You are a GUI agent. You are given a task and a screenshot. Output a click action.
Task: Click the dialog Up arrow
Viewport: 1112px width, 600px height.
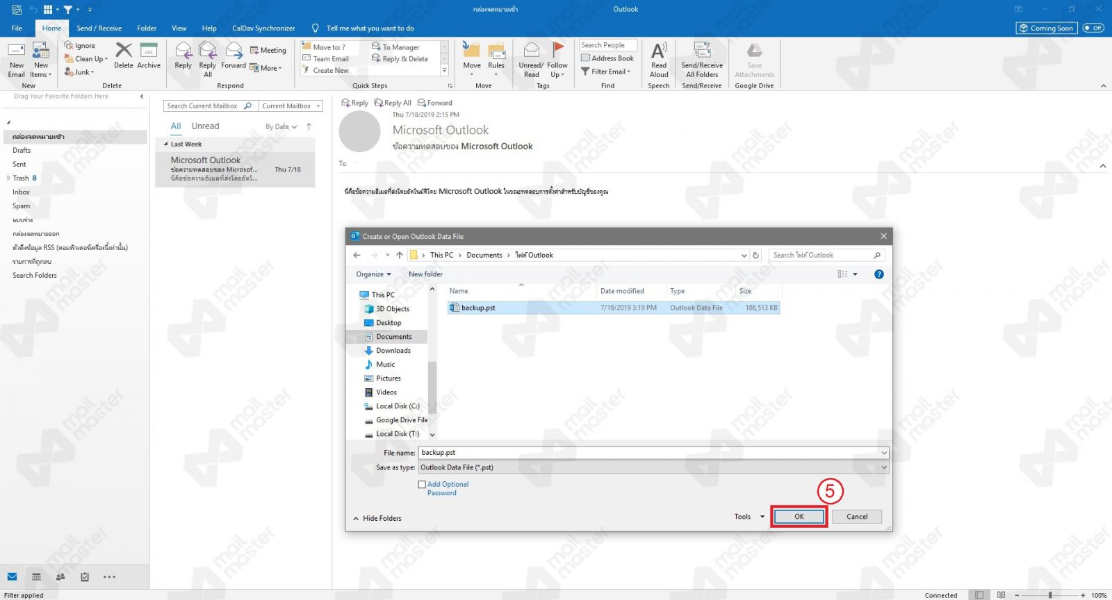click(400, 255)
